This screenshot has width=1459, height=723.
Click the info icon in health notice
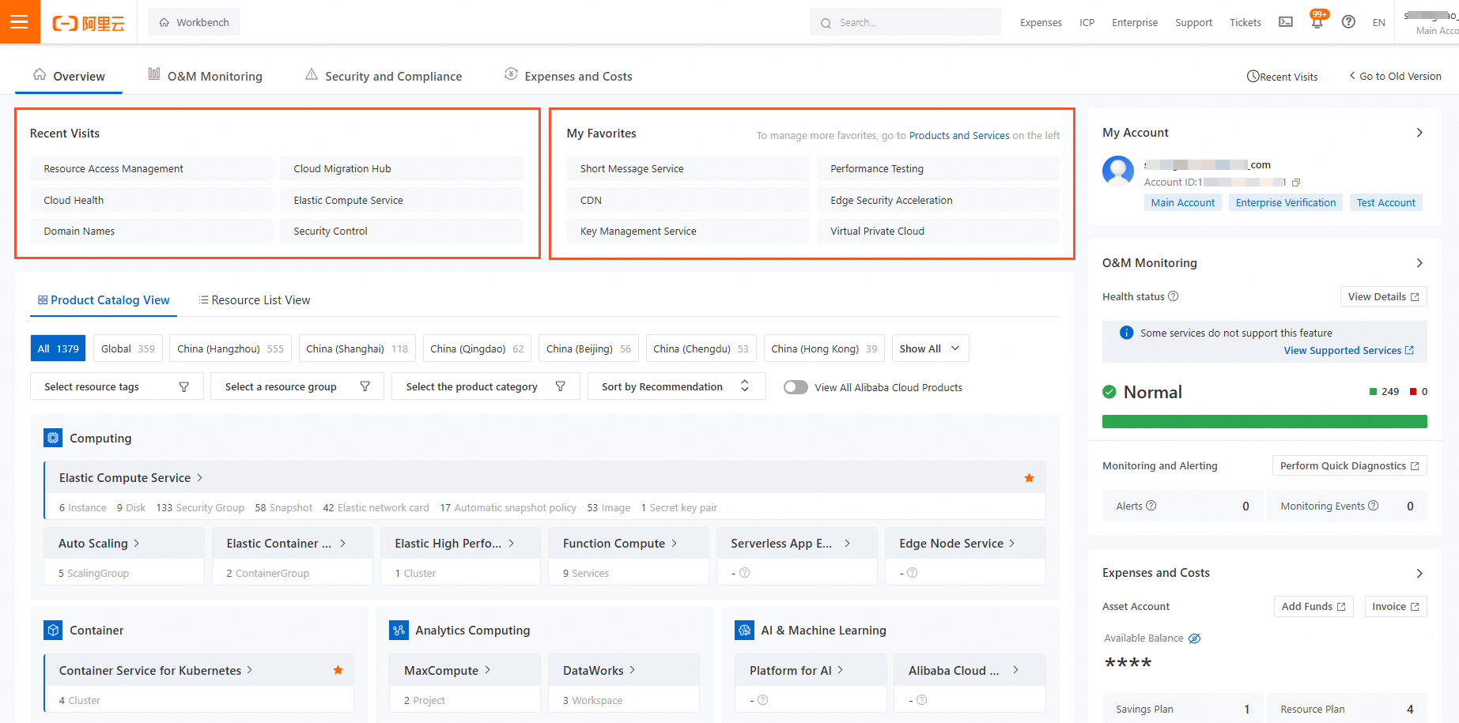[x=1127, y=333]
